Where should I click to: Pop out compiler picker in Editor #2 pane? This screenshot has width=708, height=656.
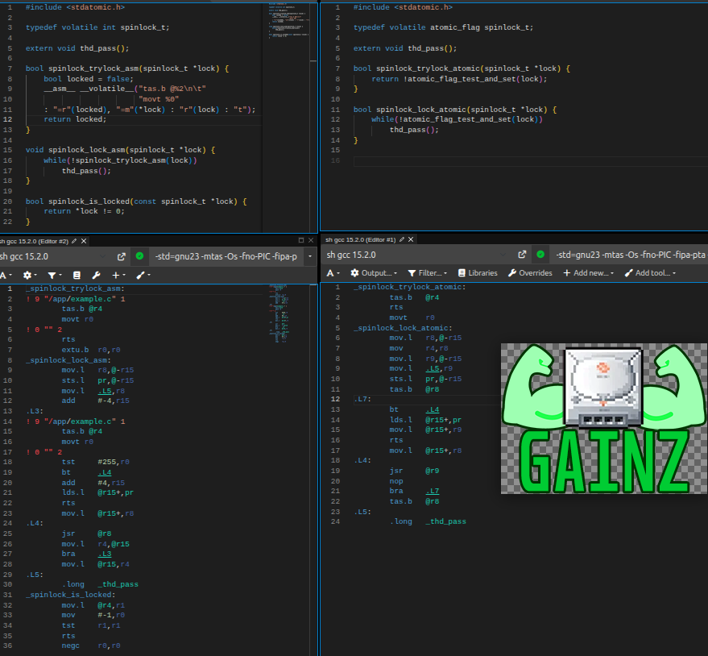(121, 256)
